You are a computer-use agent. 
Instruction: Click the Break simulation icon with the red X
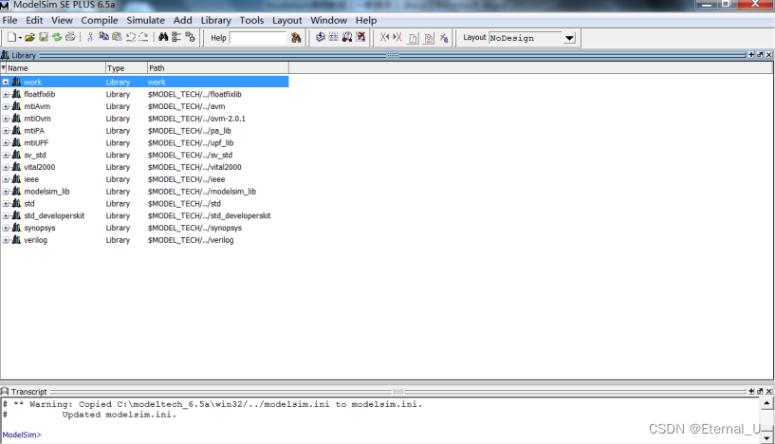[x=360, y=37]
